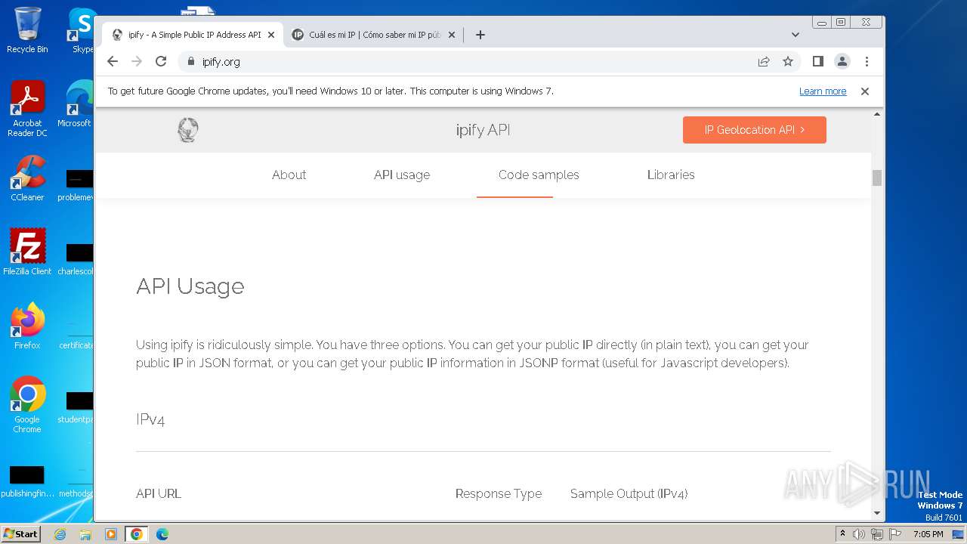
Task: Open FileZilla Client desktop icon
Action: tap(27, 252)
